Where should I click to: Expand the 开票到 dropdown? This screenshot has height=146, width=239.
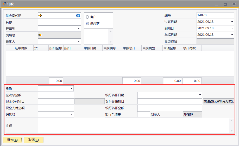click(x=78, y=29)
